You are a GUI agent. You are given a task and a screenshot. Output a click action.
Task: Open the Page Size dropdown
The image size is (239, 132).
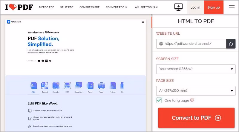(x=196, y=91)
